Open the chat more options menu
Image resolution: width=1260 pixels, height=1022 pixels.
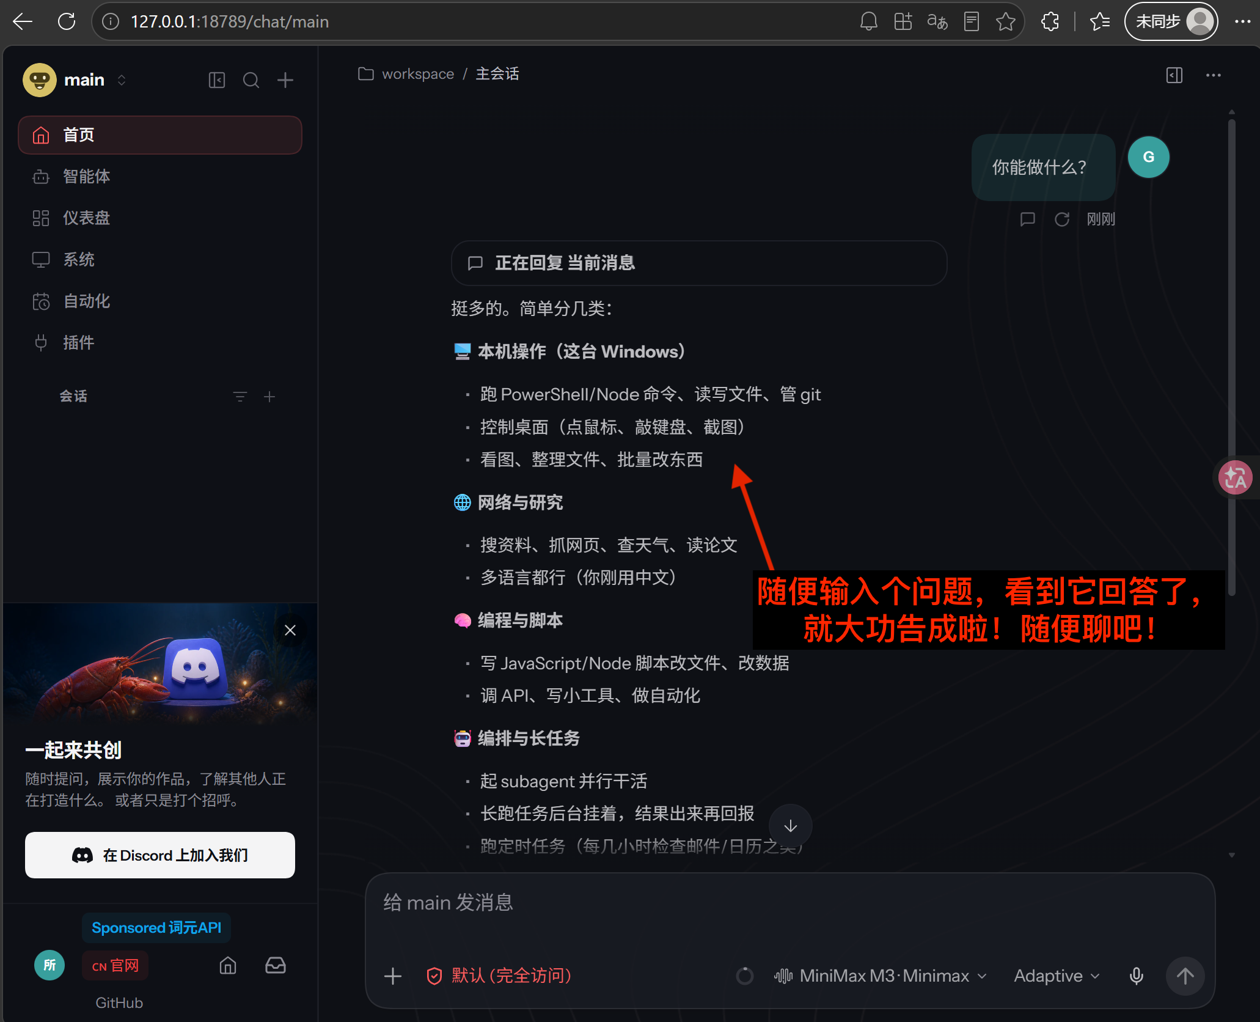[x=1214, y=75]
